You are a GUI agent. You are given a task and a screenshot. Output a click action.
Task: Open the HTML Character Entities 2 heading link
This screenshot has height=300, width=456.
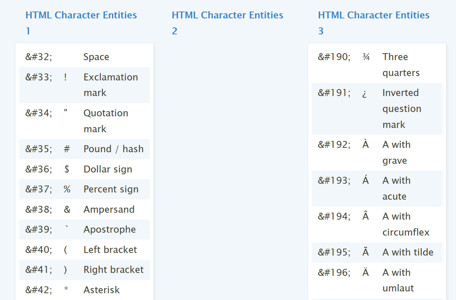(x=227, y=16)
